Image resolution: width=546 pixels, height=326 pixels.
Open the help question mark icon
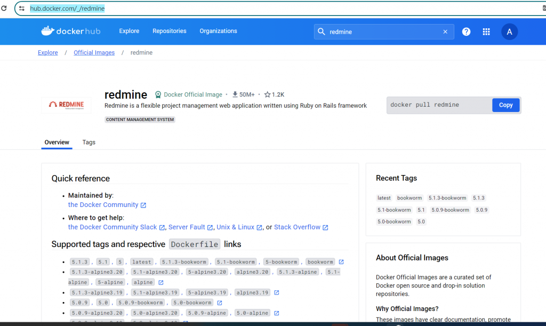click(466, 31)
